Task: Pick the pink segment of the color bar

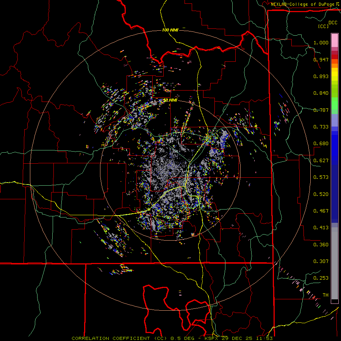Action: (335, 40)
